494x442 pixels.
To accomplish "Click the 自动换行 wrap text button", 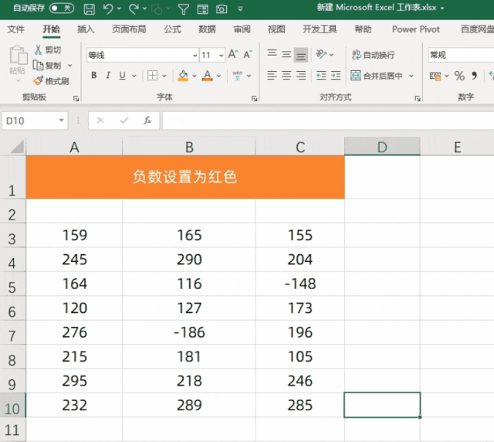I will (373, 55).
